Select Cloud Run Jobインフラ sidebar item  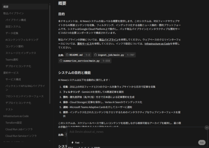pyautogui.click(x=19, y=129)
